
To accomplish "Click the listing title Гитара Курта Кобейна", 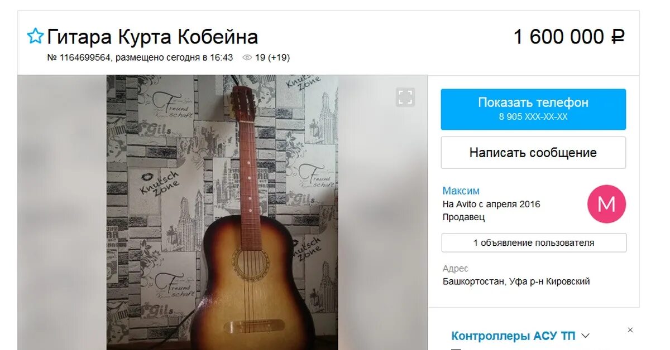I will click(152, 37).
